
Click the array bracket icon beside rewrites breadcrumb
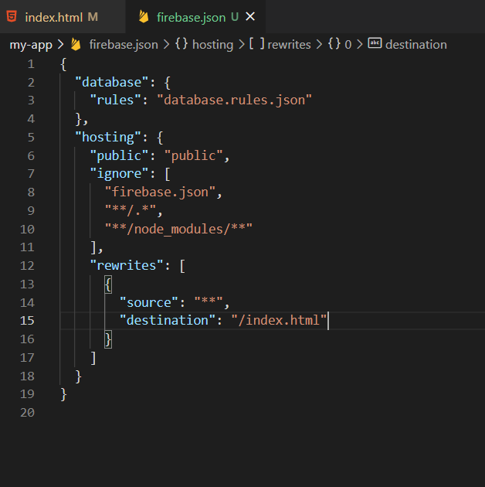[x=257, y=44]
